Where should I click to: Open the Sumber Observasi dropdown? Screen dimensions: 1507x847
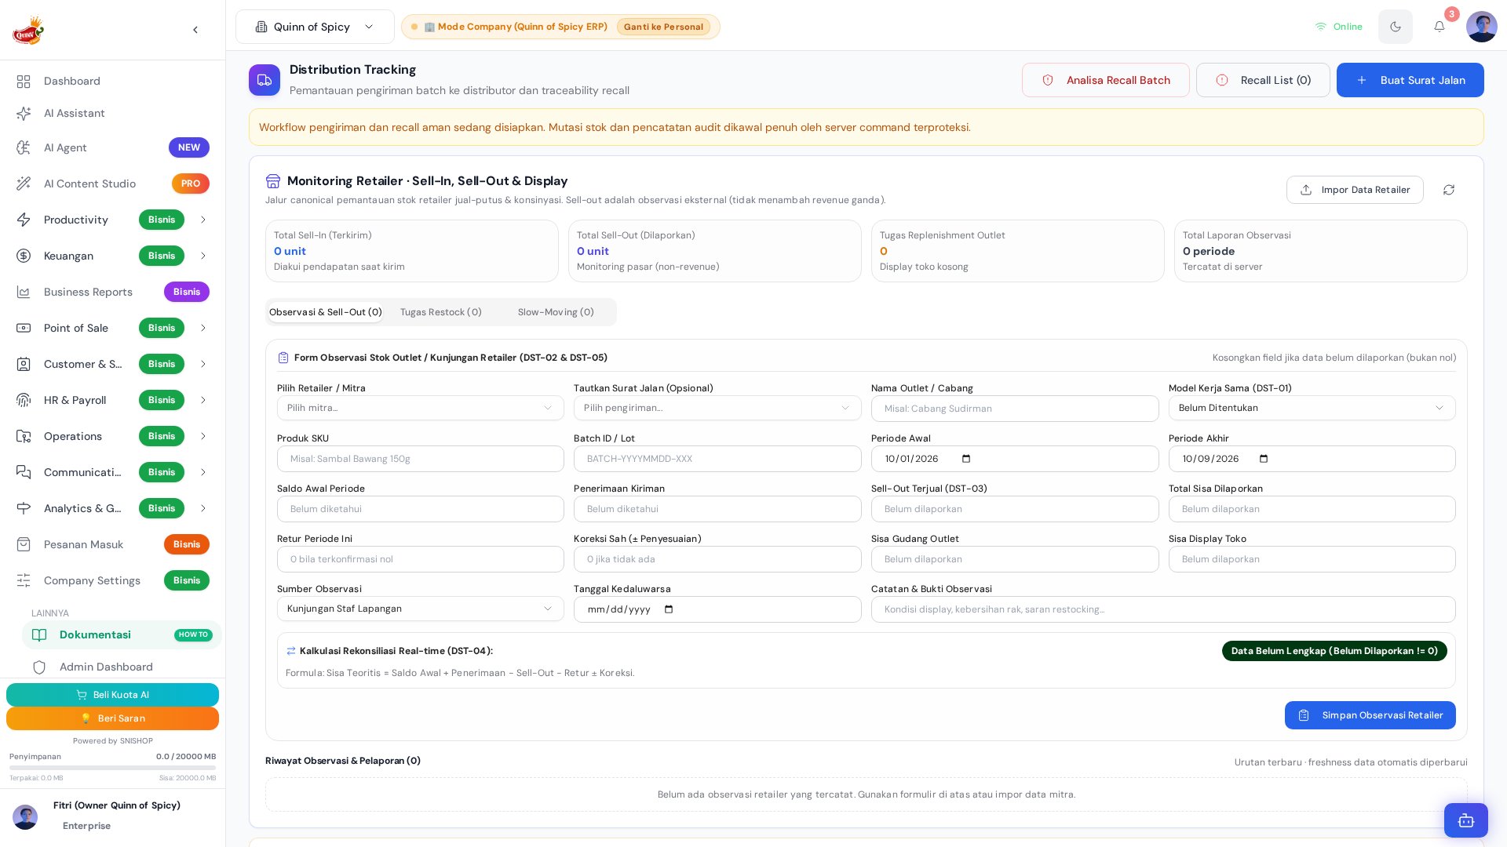tap(420, 609)
